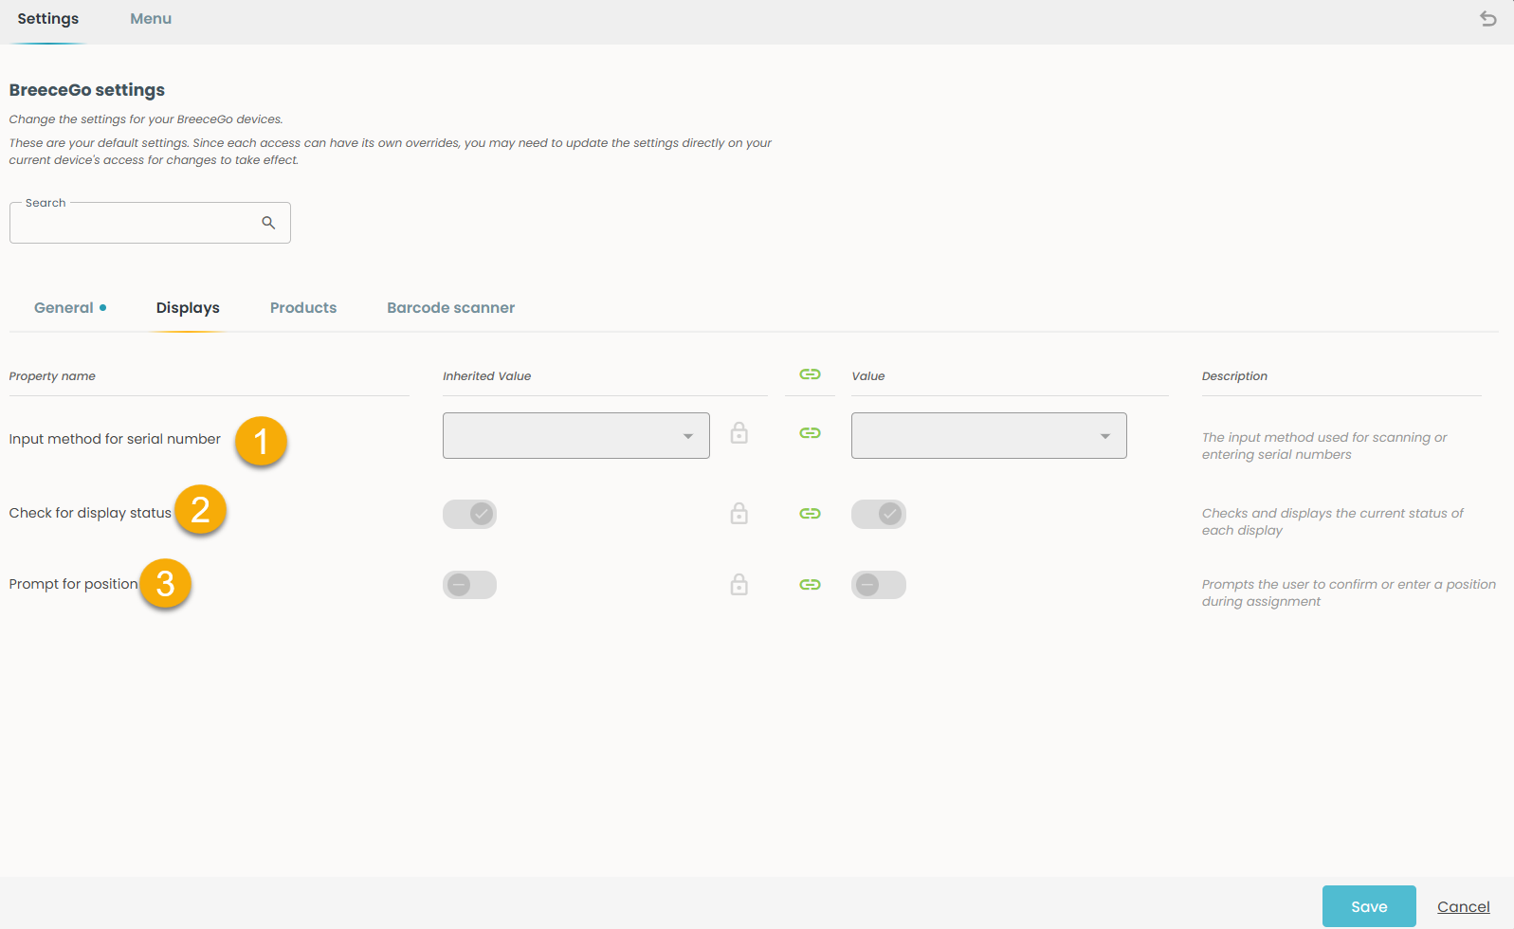Toggle Value switch for Prompt for position
The image size is (1514, 929).
[x=879, y=585]
